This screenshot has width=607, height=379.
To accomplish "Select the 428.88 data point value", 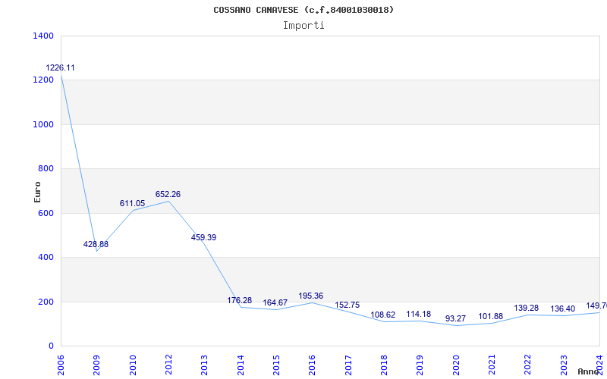I will click(96, 244).
